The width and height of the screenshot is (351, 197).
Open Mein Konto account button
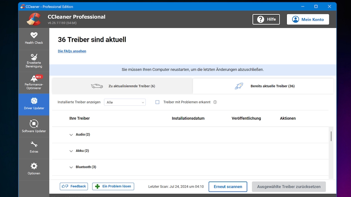[308, 19]
